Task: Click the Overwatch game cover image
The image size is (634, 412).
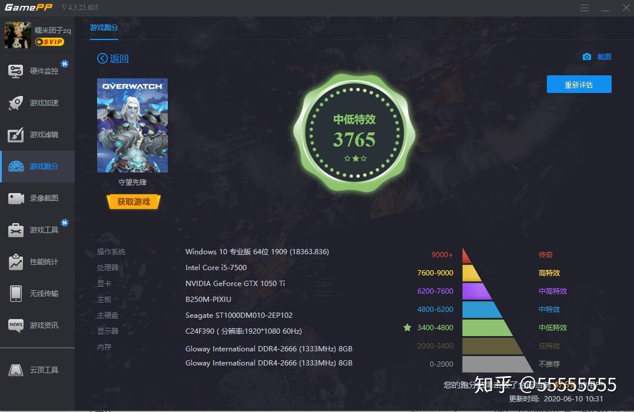Action: coord(132,125)
